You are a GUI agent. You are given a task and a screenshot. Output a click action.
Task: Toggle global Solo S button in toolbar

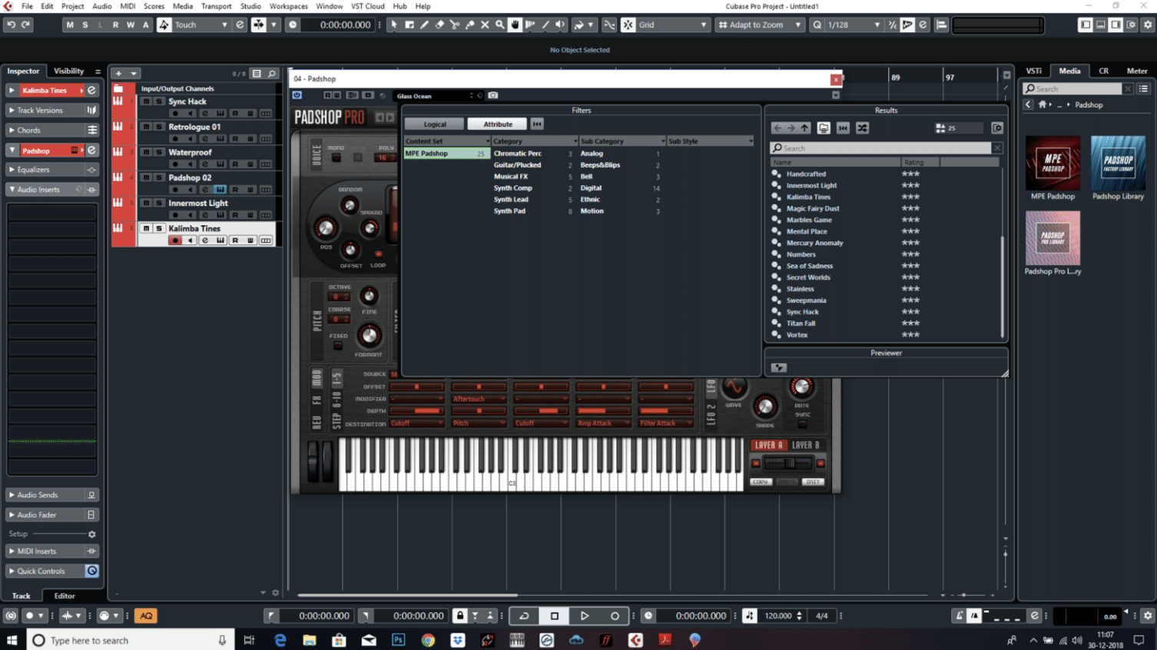[x=85, y=25]
